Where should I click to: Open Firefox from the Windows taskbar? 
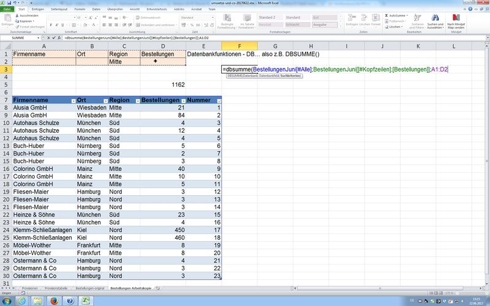(x=53, y=300)
